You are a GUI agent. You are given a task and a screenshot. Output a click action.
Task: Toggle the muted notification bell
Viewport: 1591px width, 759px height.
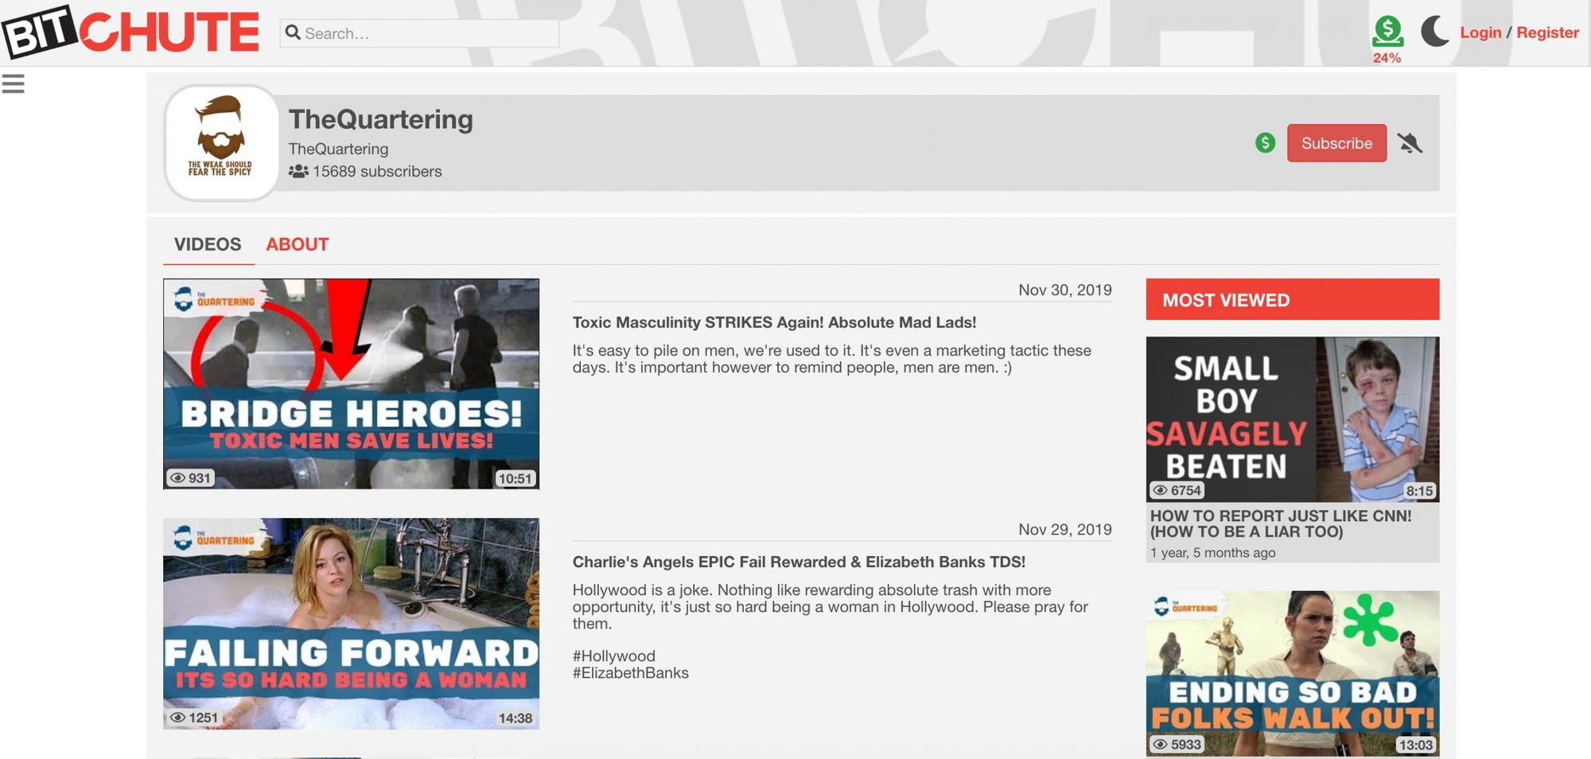pos(1410,143)
